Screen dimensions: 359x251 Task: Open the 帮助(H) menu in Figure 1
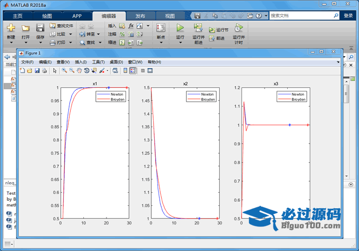click(x=154, y=62)
